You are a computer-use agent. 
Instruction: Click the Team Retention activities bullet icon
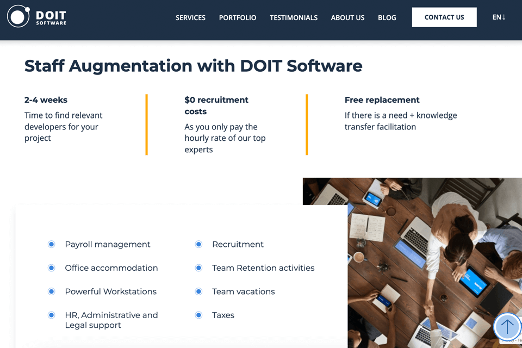(198, 268)
